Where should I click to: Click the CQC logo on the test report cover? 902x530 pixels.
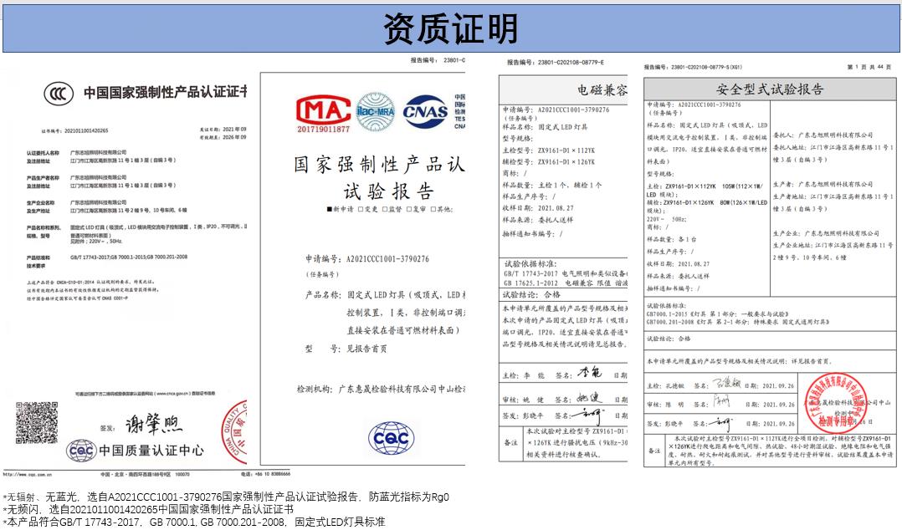(392, 439)
